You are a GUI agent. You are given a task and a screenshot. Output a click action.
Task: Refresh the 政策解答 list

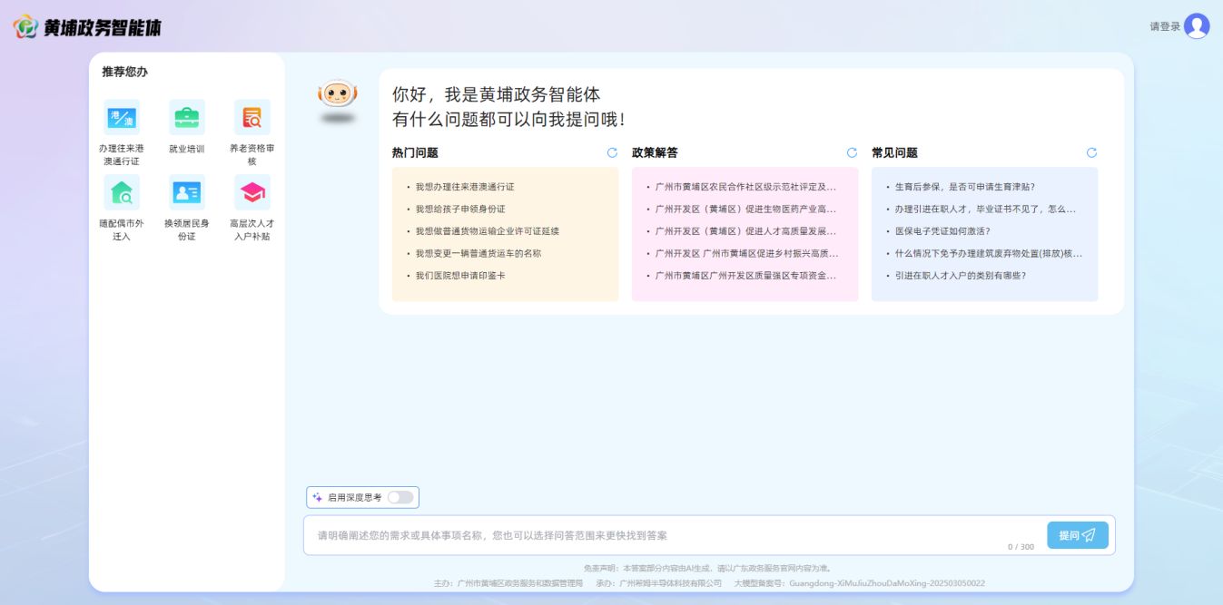pyautogui.click(x=852, y=153)
